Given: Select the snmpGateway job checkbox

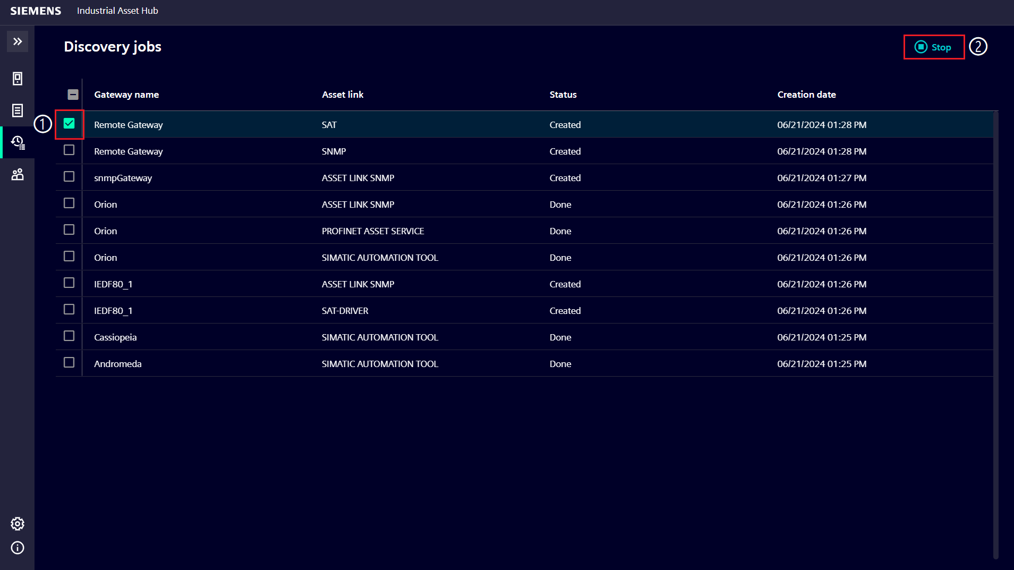Looking at the screenshot, I should (x=69, y=177).
